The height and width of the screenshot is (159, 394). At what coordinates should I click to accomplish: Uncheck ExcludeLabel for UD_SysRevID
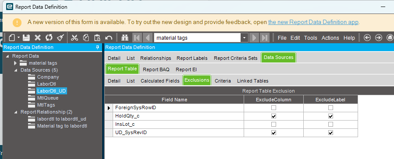tap(331, 133)
